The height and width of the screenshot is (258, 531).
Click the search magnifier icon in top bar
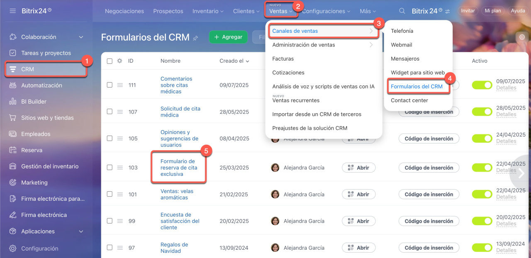tap(402, 11)
